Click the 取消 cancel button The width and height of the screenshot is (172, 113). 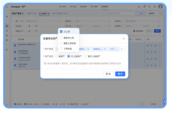[108, 74]
